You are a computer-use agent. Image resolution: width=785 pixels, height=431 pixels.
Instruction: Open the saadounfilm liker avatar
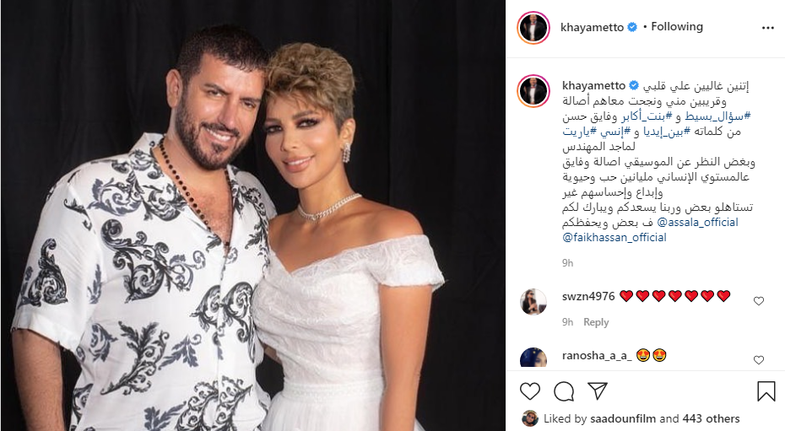point(530,418)
